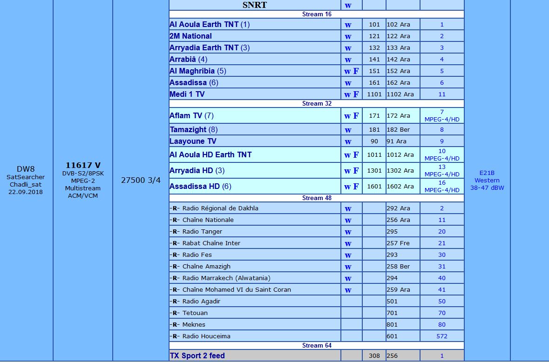This screenshot has height=362, width=549.
Task: Click the w icon in the Medi 1 TV row
Action: click(347, 95)
